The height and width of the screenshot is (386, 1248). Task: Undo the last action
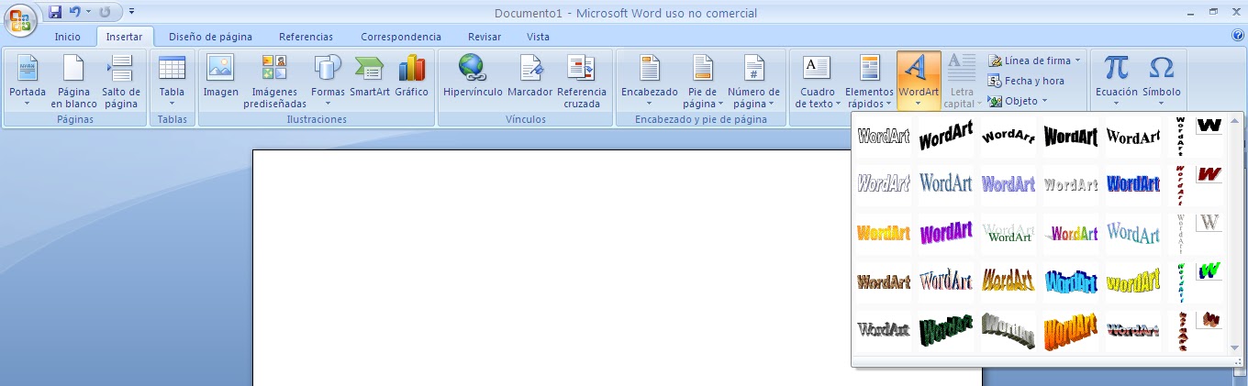click(74, 12)
